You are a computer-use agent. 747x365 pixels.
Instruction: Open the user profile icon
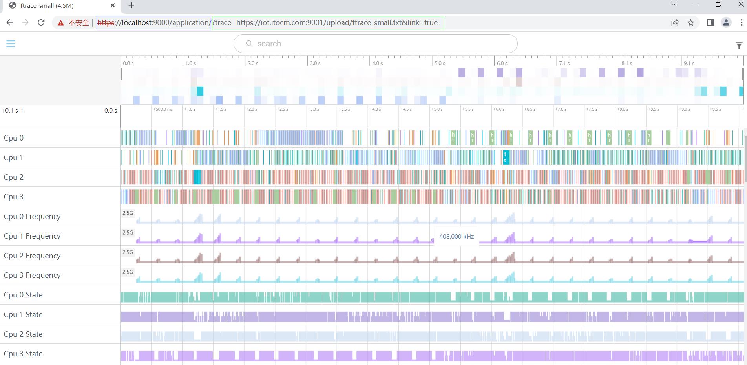point(726,23)
